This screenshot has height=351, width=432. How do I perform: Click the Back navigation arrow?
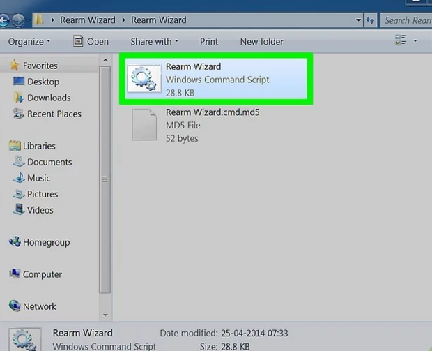[4, 20]
